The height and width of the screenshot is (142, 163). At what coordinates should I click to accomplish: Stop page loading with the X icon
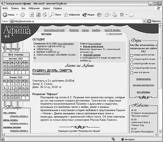[x=32, y=15]
